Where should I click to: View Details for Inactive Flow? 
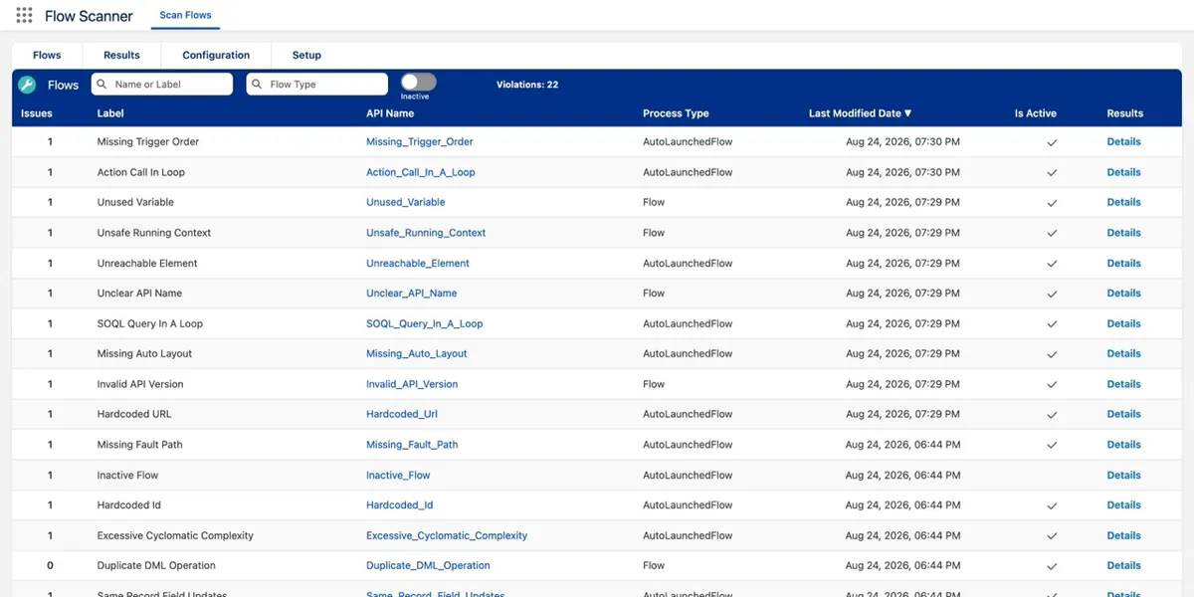pos(1124,476)
